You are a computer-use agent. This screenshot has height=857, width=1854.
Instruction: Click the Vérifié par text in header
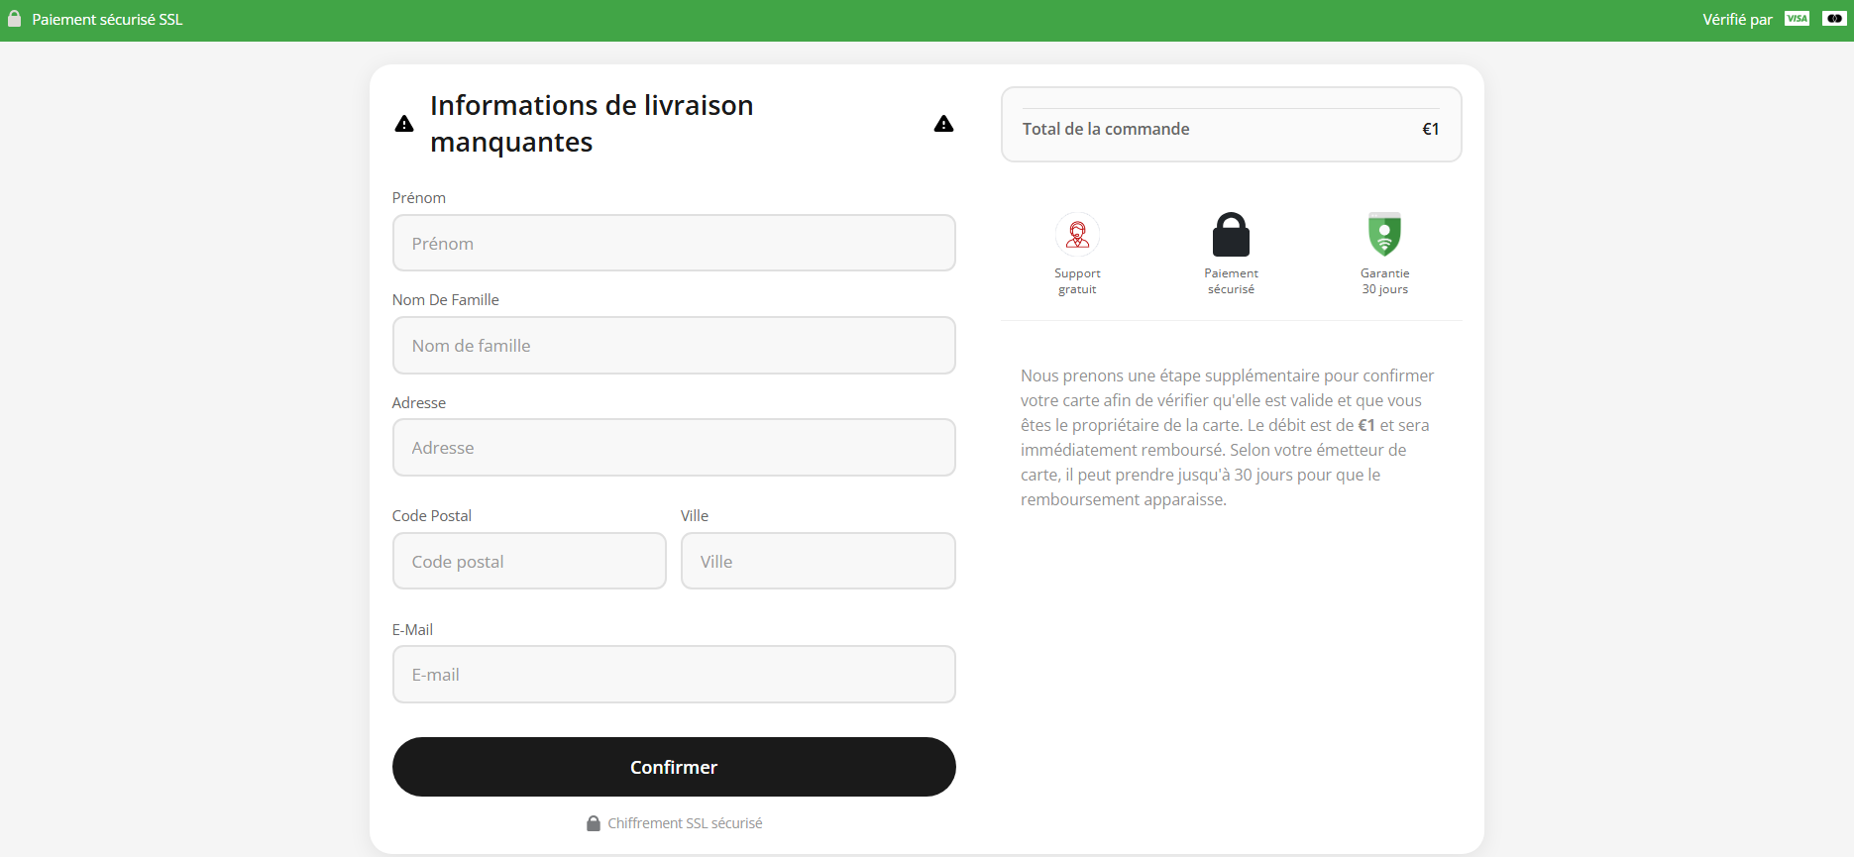pyautogui.click(x=1737, y=20)
